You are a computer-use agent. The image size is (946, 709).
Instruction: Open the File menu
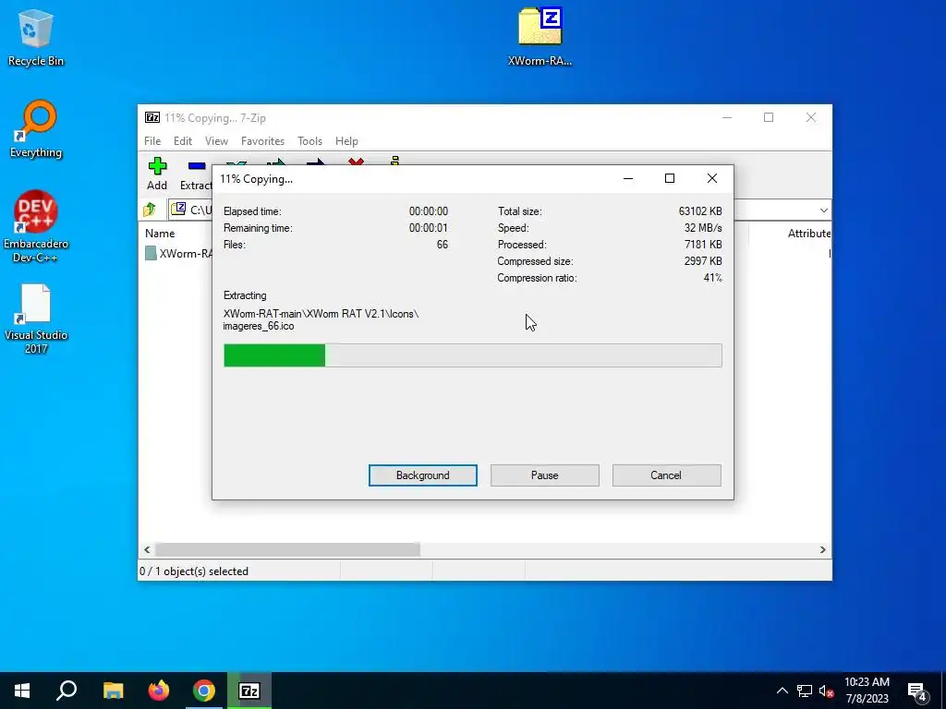[x=152, y=141]
